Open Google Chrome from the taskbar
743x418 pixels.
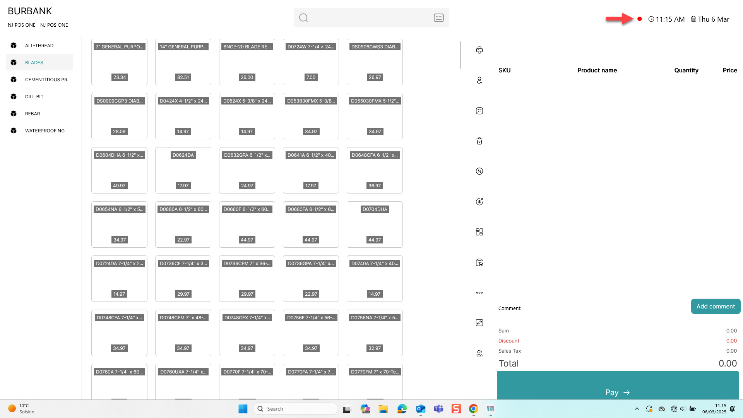[473, 409]
